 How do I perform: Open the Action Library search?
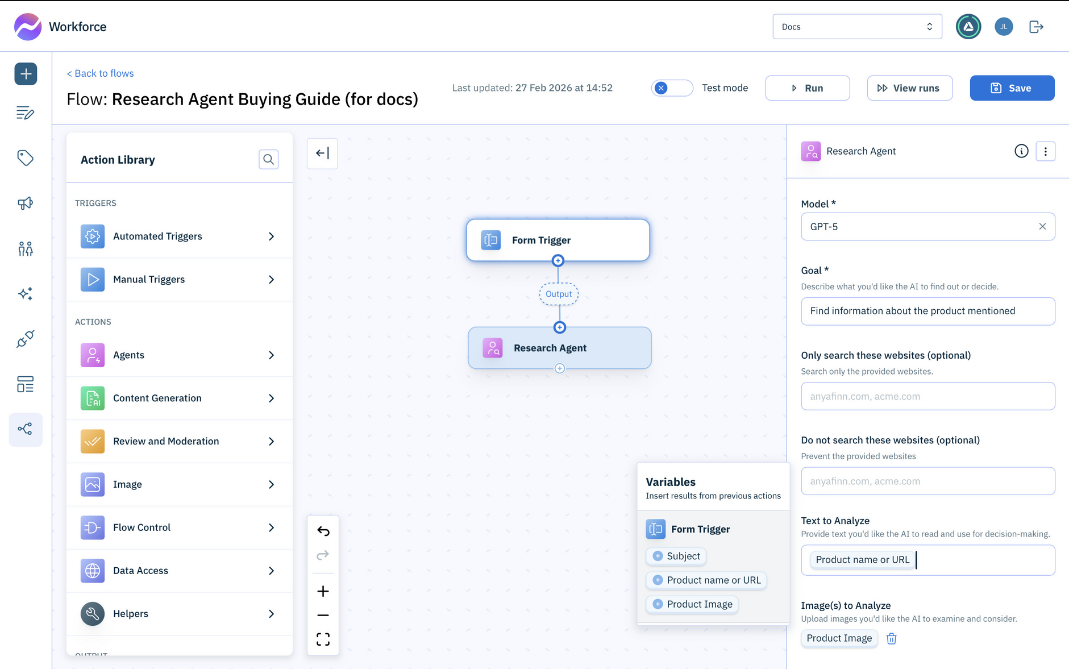(x=268, y=159)
